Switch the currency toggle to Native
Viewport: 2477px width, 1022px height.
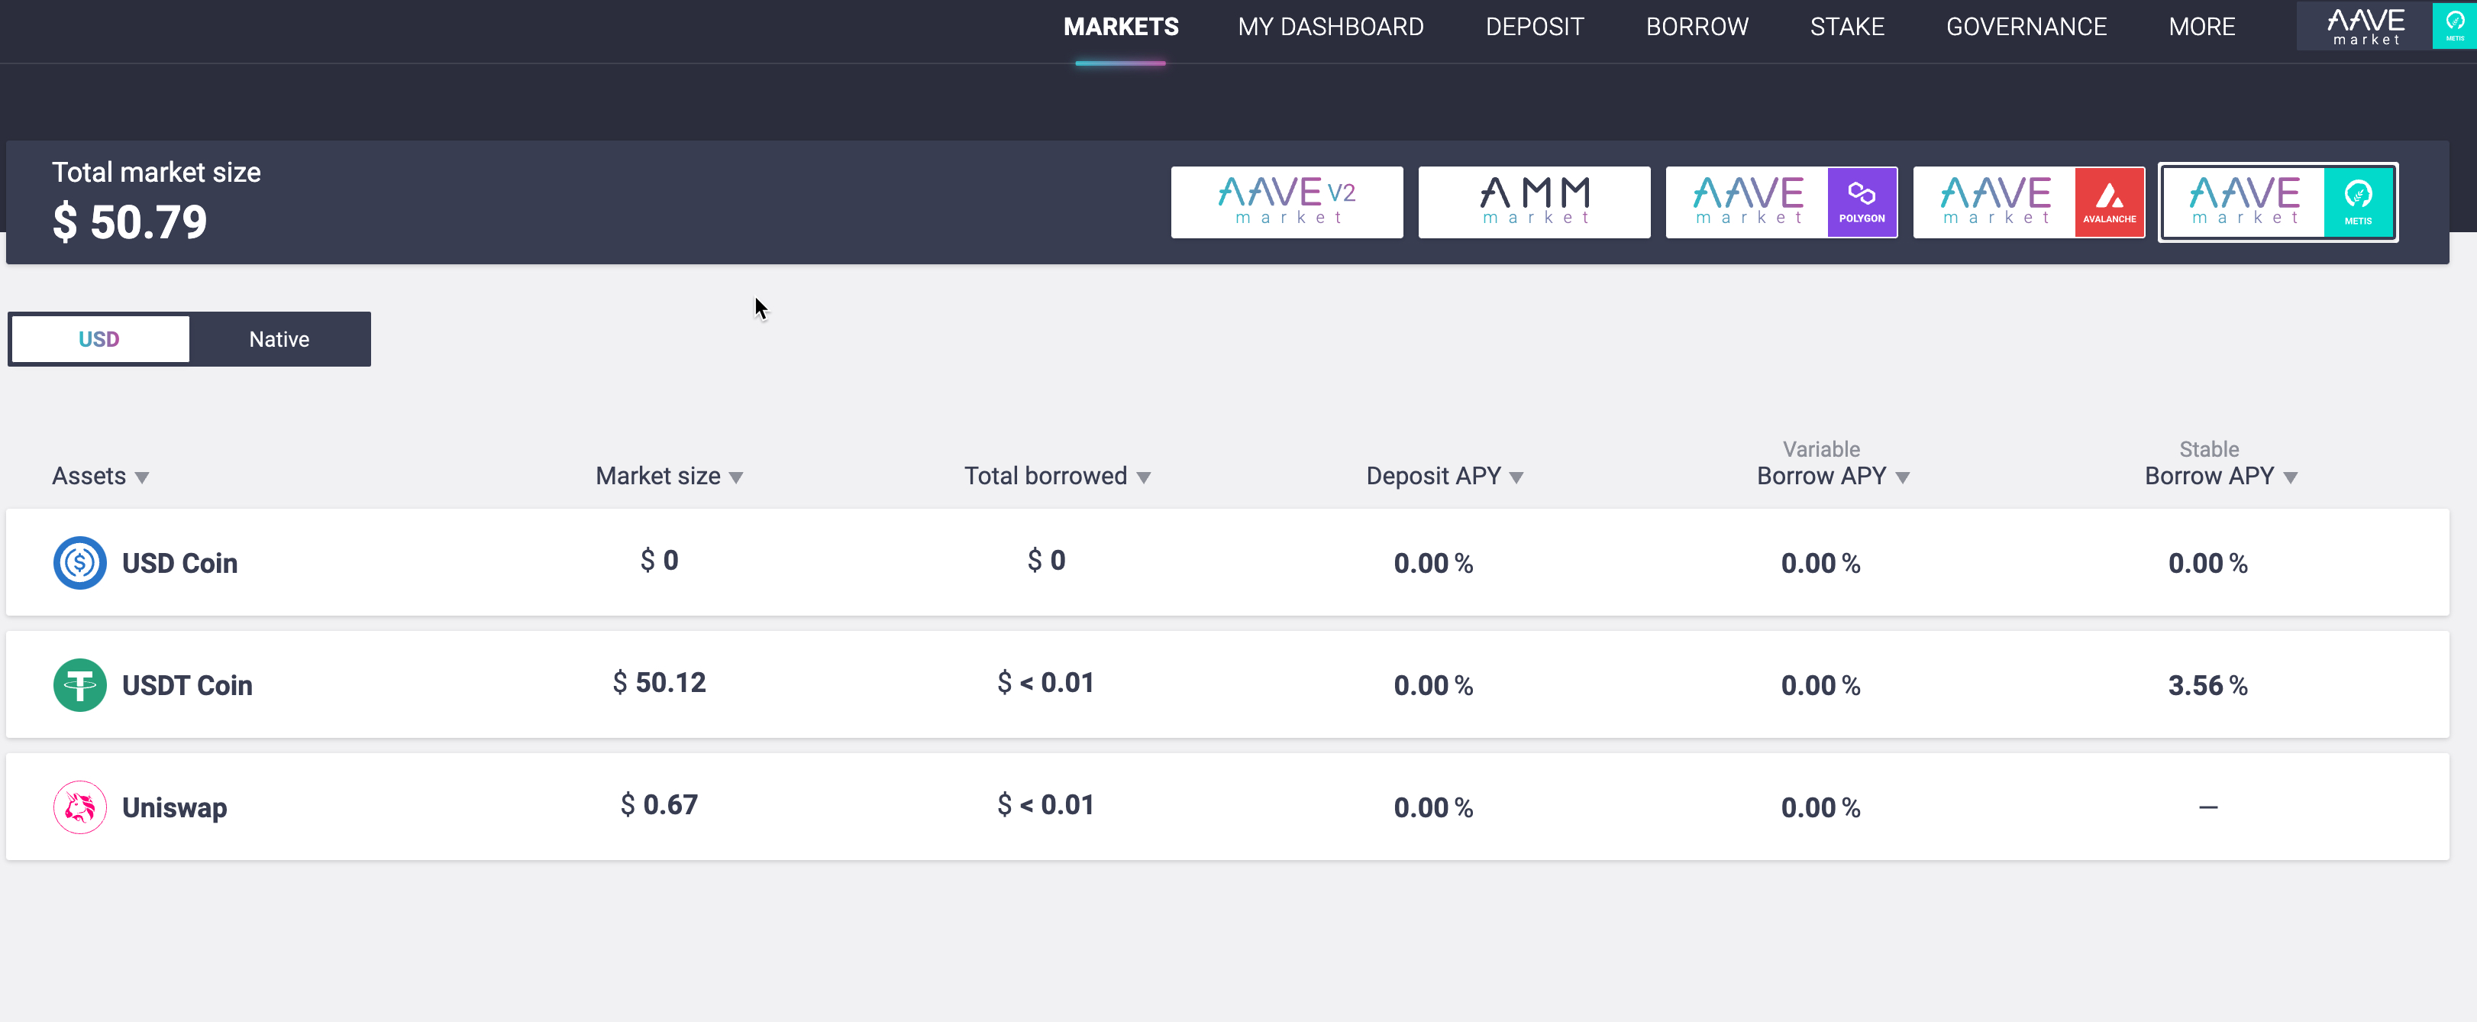click(x=279, y=338)
